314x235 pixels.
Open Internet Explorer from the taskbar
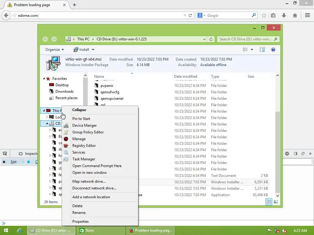19,230
